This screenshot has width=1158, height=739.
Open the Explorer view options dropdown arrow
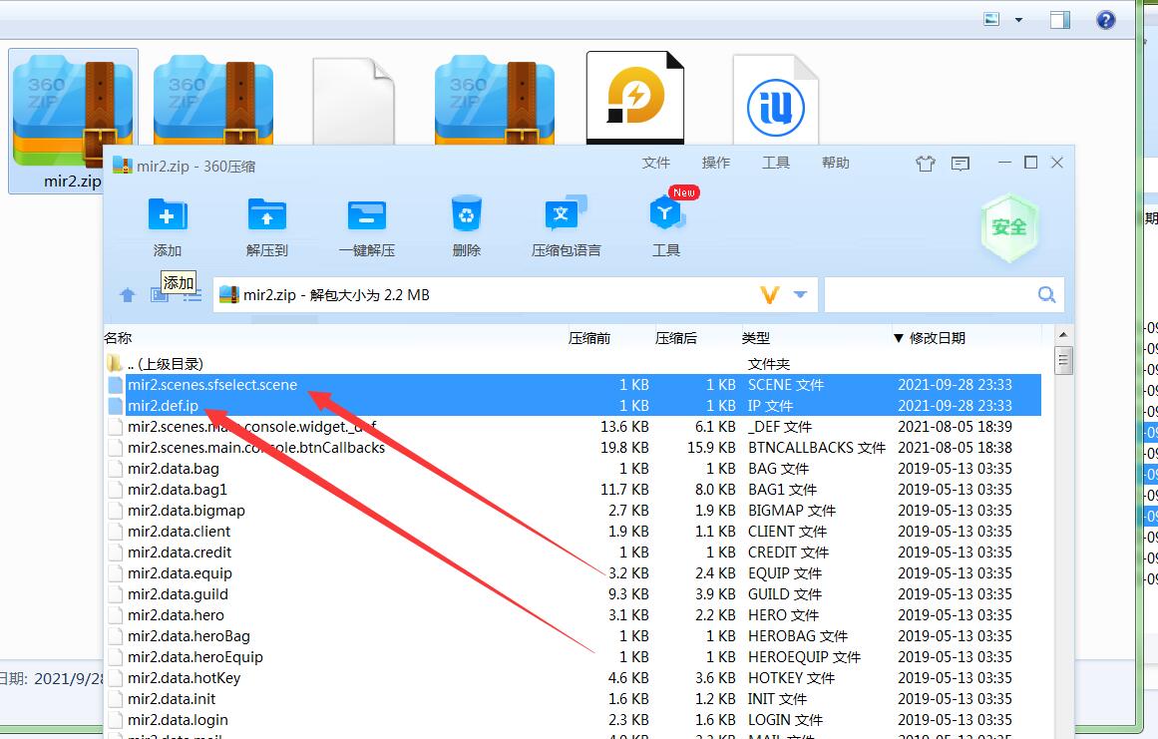tap(1018, 20)
